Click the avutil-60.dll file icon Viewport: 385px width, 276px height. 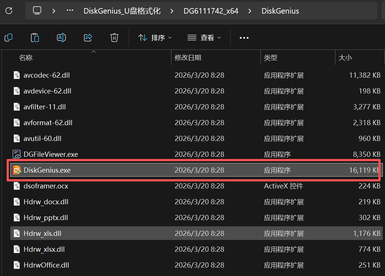coord(17,138)
